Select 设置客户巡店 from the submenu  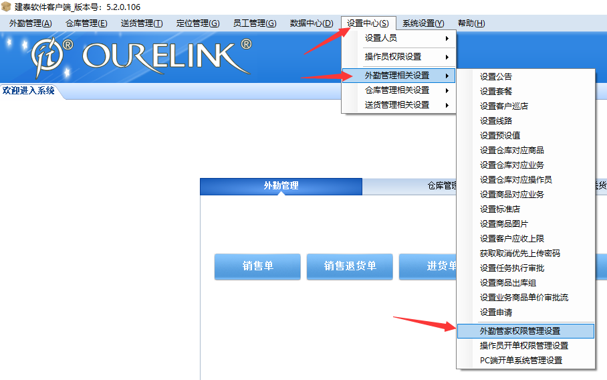coord(504,106)
